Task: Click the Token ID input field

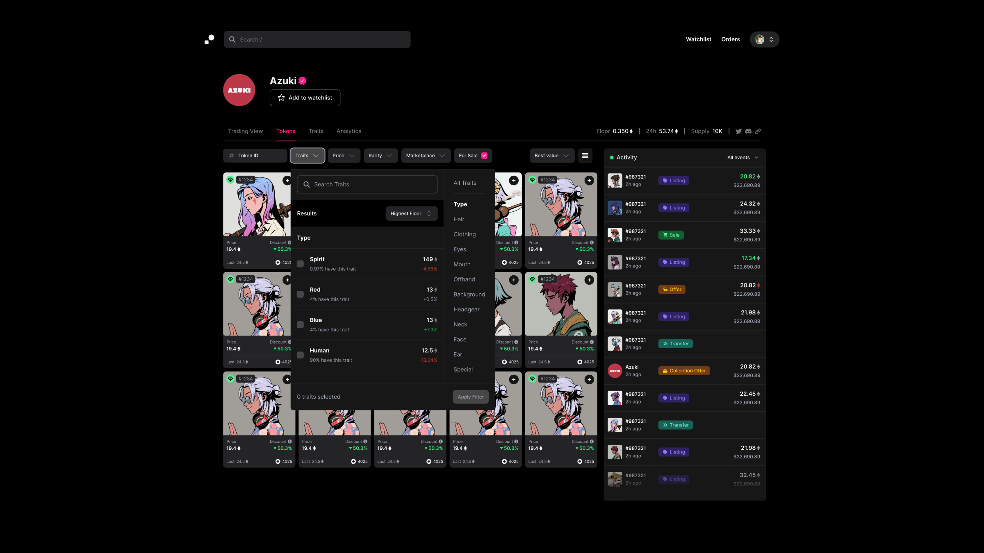Action: pos(255,156)
